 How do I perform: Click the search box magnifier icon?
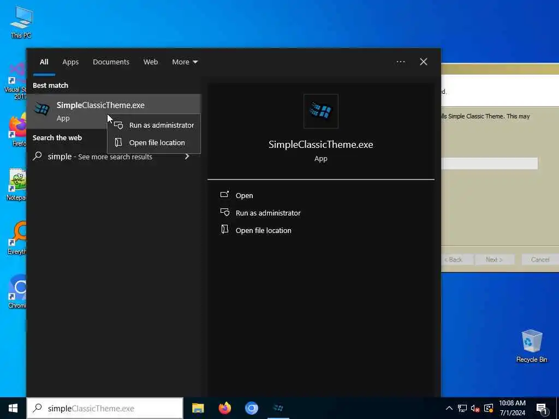pyautogui.click(x=38, y=408)
